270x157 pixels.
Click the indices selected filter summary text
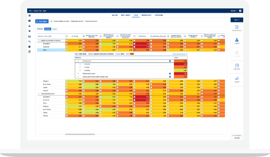pyautogui.click(x=61, y=21)
